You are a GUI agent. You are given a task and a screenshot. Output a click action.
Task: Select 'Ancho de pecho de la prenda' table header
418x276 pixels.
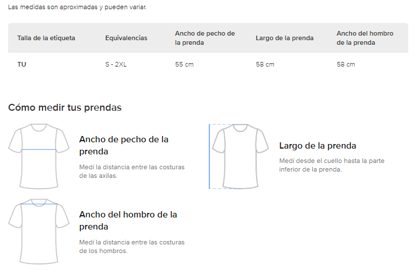coord(205,38)
